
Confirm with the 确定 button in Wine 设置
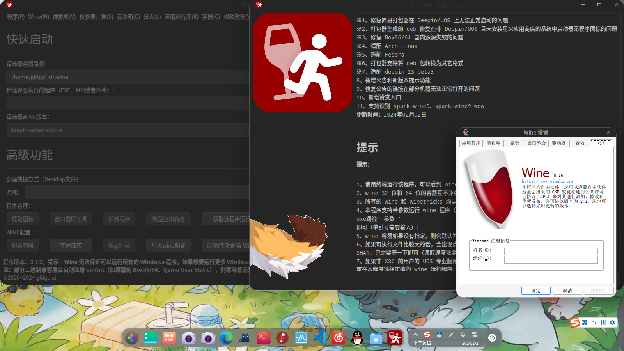click(536, 291)
